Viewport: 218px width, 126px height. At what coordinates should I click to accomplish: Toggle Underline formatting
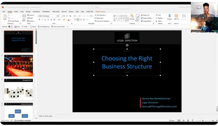(45, 20)
